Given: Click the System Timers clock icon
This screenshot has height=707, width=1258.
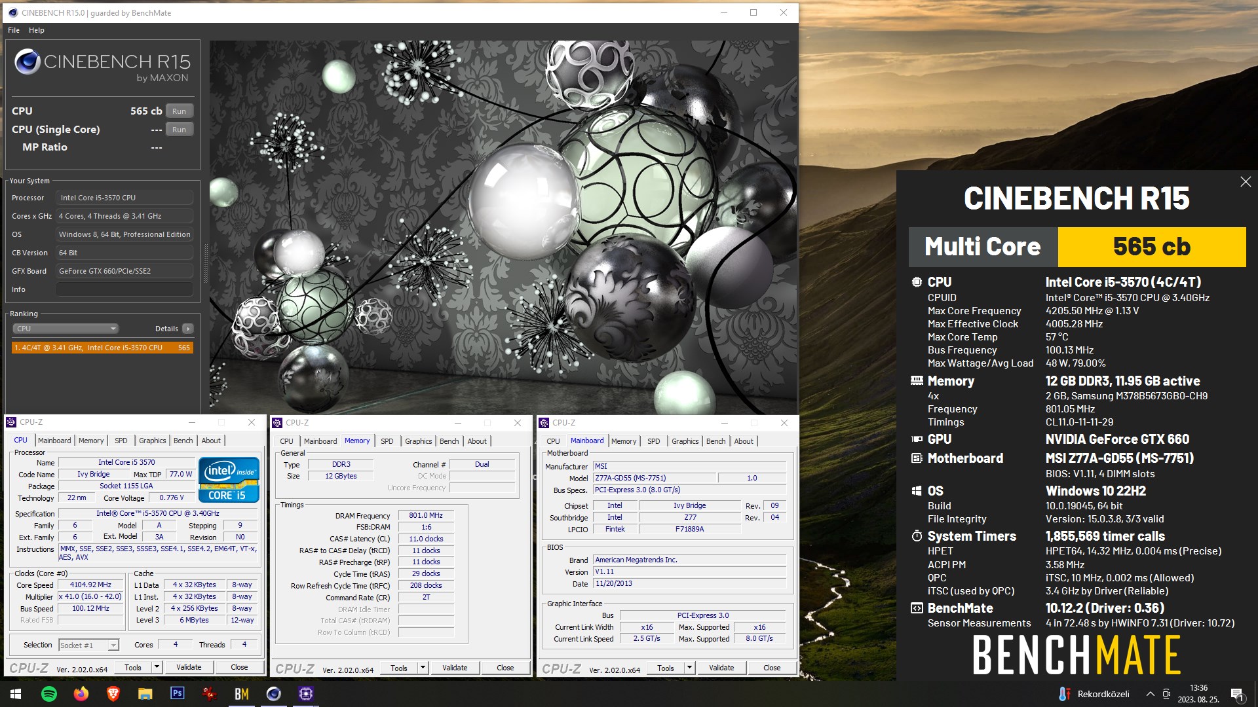Looking at the screenshot, I should (x=917, y=536).
